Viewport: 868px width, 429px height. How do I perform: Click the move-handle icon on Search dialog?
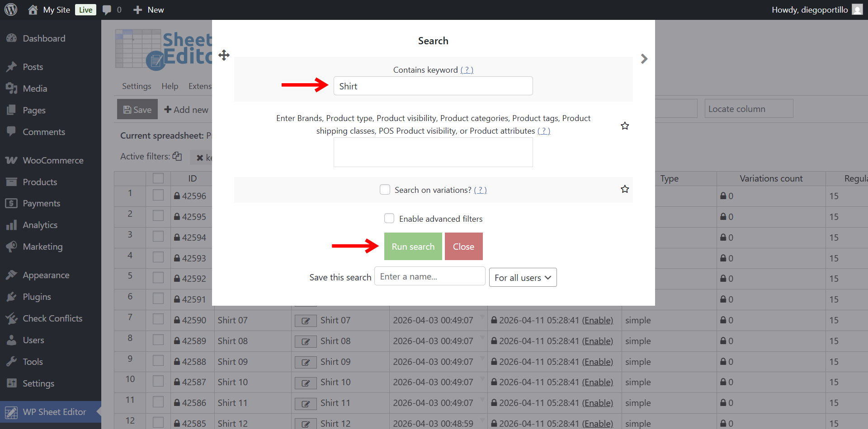224,56
